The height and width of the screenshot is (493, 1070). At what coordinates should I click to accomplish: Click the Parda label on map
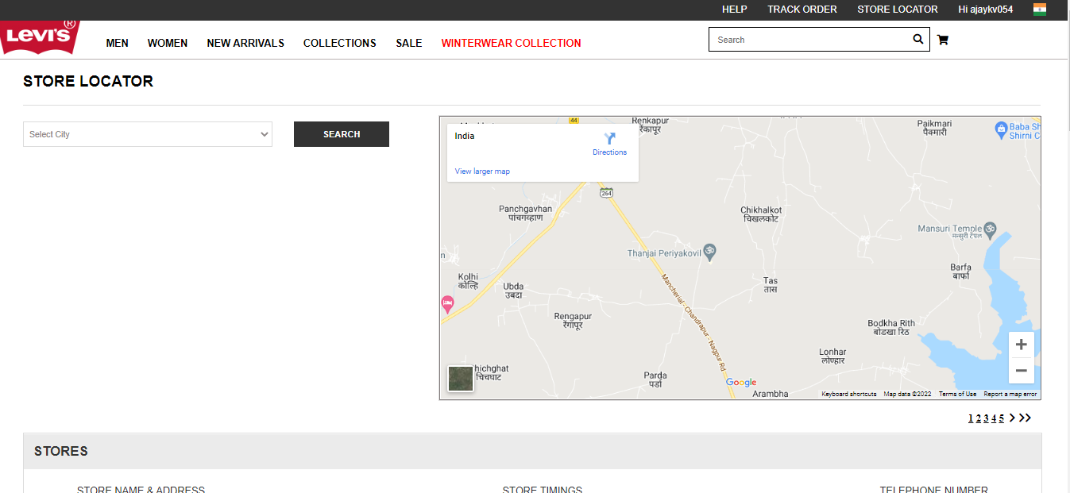pyautogui.click(x=655, y=379)
